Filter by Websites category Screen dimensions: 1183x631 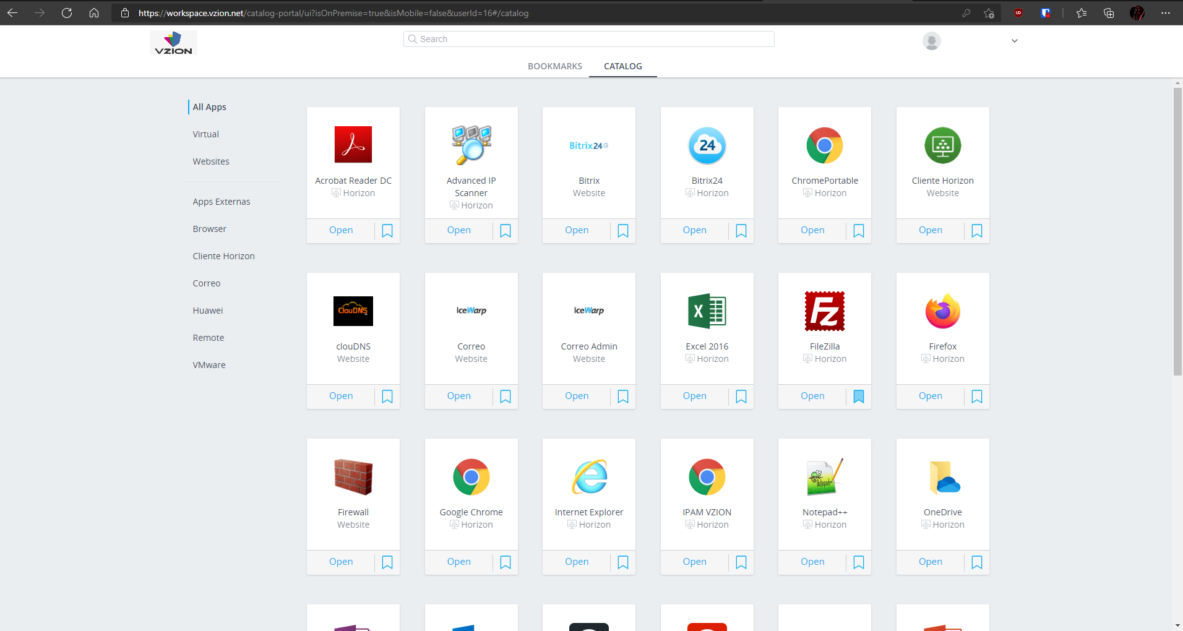pos(211,161)
